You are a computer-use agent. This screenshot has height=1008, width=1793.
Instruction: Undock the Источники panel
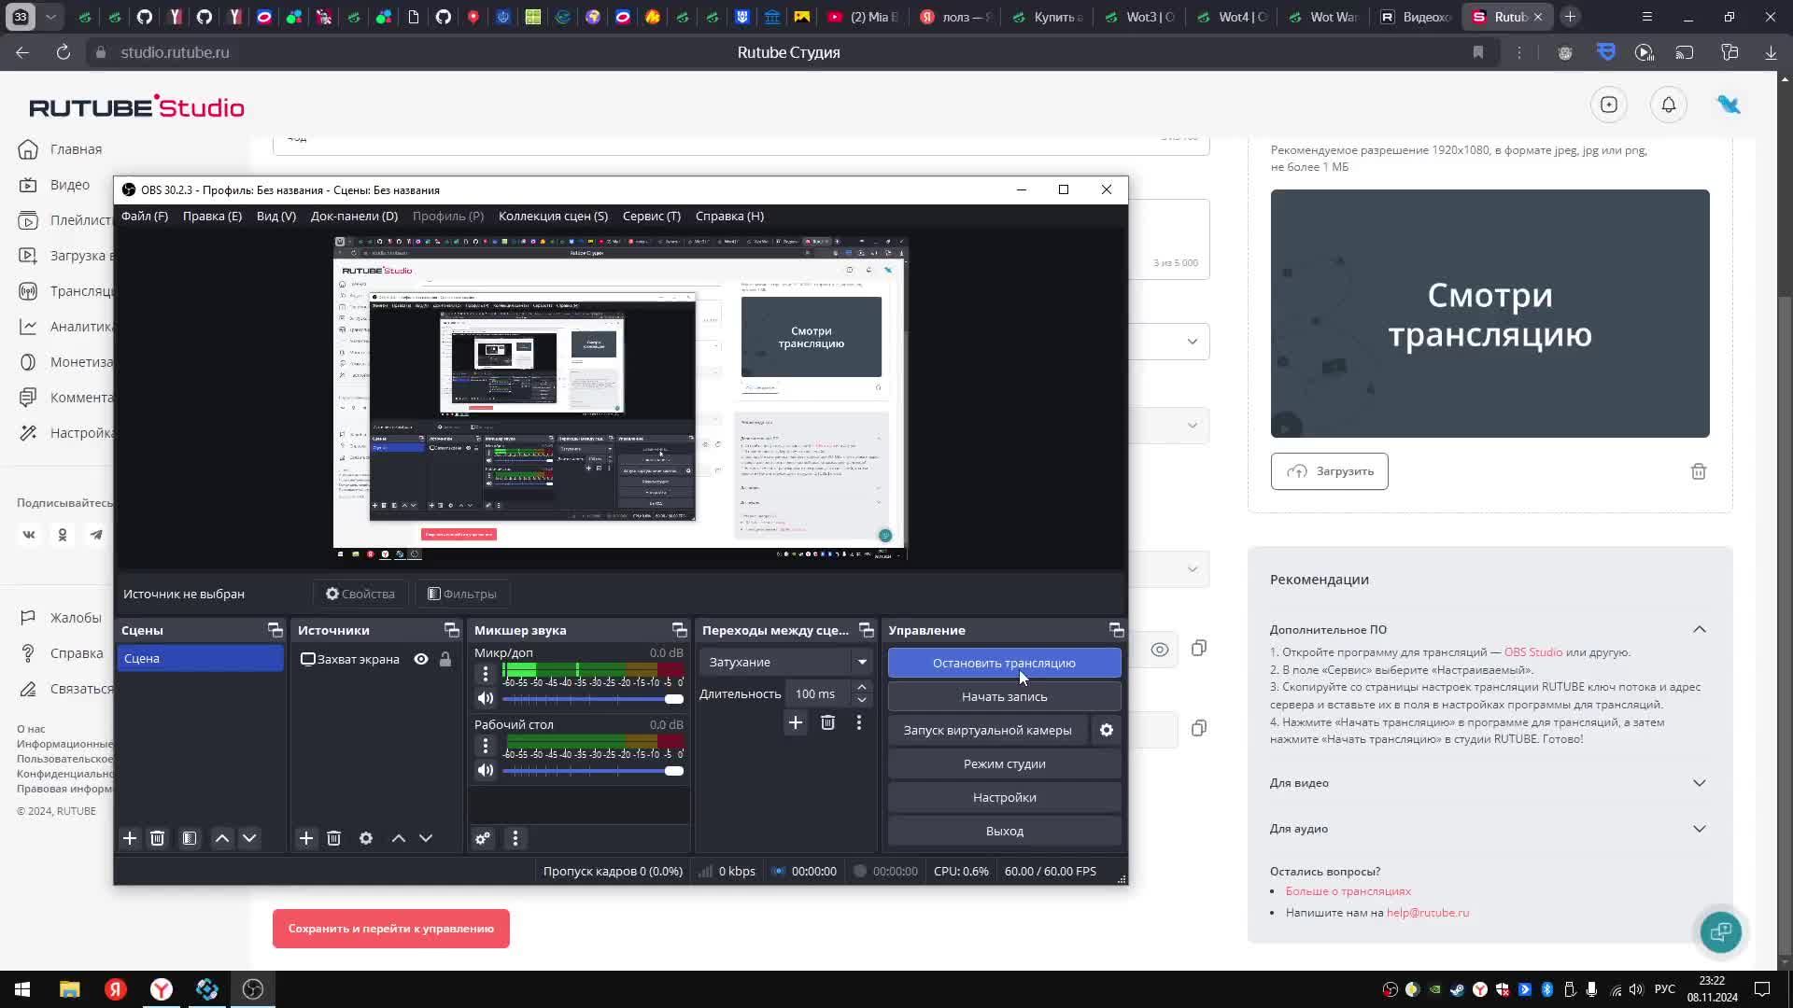click(x=451, y=630)
